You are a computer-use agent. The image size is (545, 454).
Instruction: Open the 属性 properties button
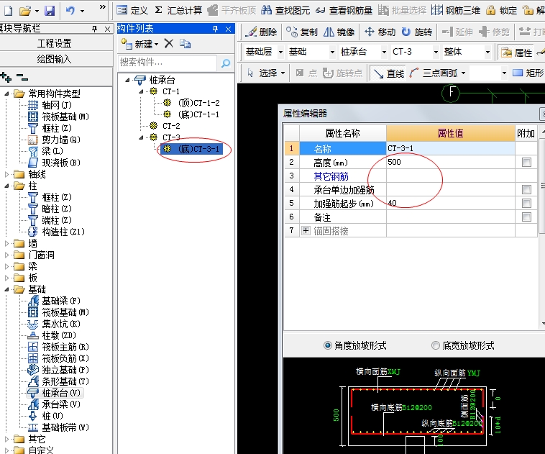tap(516, 53)
